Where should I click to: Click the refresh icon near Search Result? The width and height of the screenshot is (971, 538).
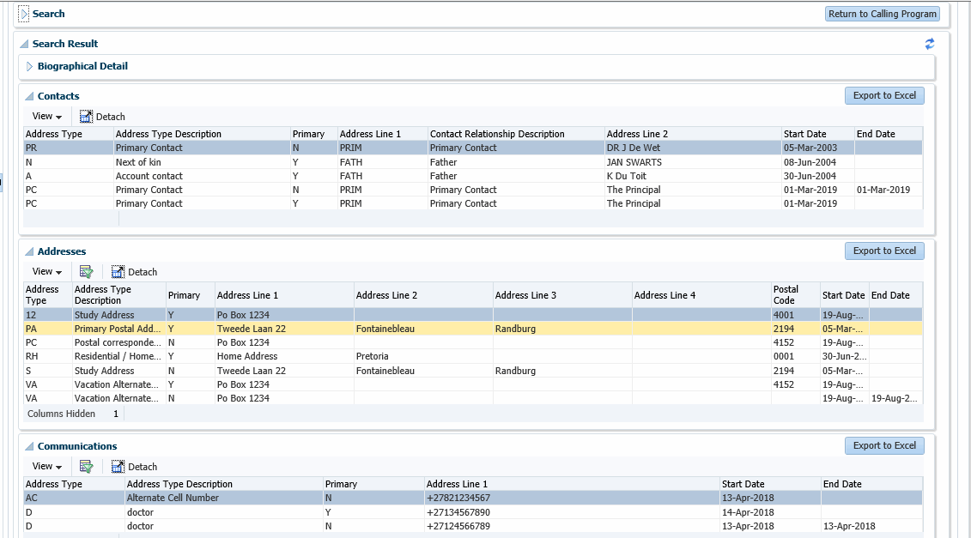(x=928, y=44)
